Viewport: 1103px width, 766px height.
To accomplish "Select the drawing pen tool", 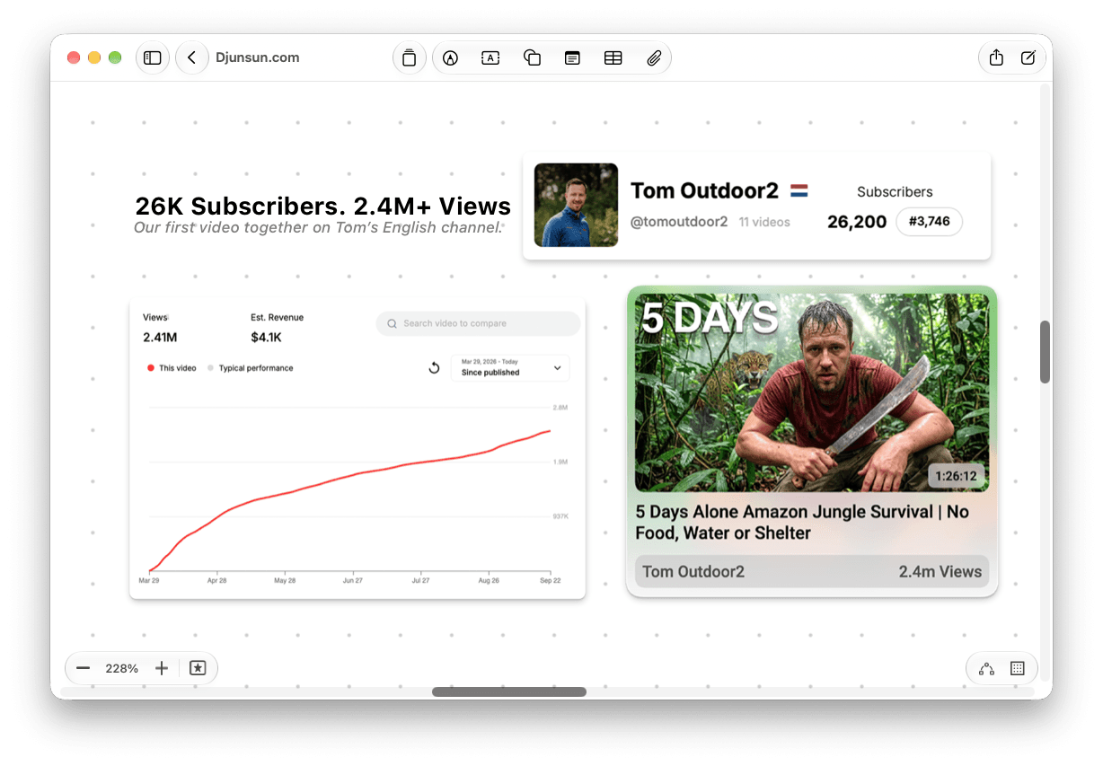I will click(x=450, y=57).
